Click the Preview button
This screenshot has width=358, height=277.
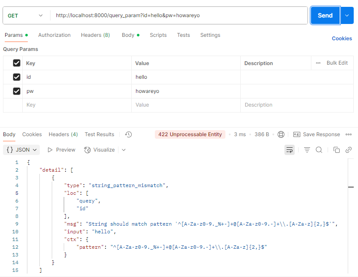click(x=61, y=150)
